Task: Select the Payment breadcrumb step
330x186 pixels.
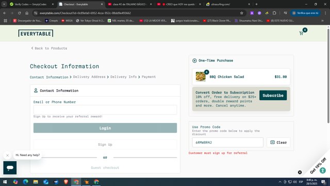Action: (148, 77)
